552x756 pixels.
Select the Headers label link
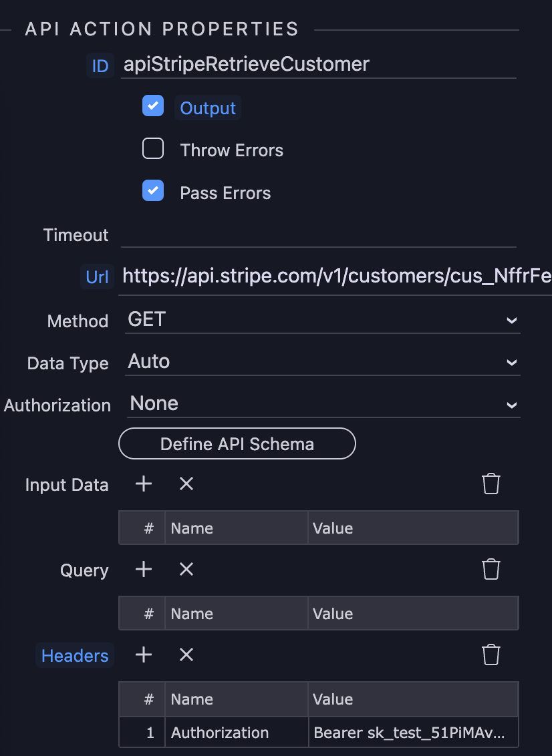click(x=74, y=655)
